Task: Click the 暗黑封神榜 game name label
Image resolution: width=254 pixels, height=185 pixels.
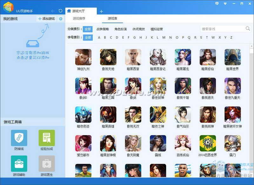Action: (108, 155)
